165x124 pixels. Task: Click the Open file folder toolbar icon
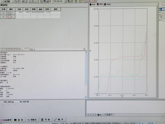pyautogui.click(x=5, y=1)
